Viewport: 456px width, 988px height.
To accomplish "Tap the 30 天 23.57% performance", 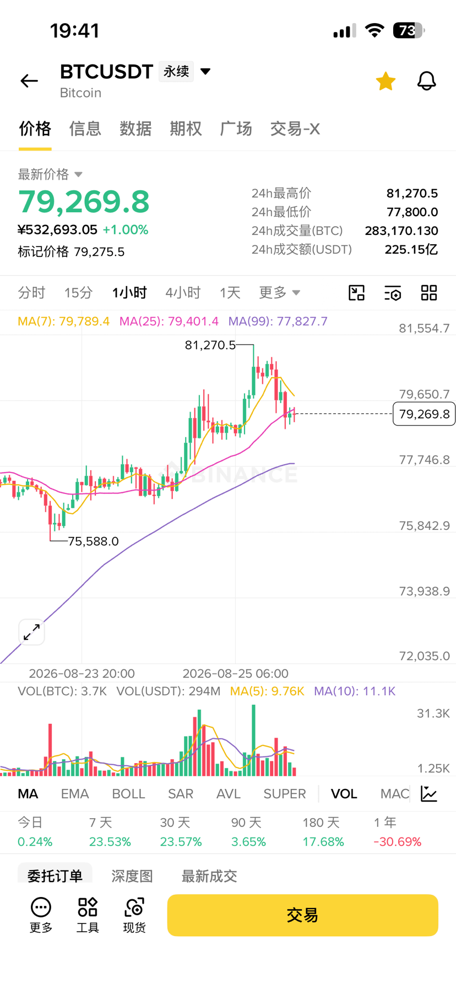I will click(181, 832).
